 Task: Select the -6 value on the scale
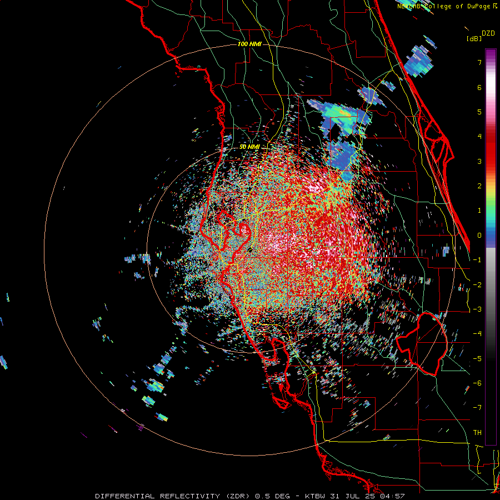pyautogui.click(x=477, y=383)
